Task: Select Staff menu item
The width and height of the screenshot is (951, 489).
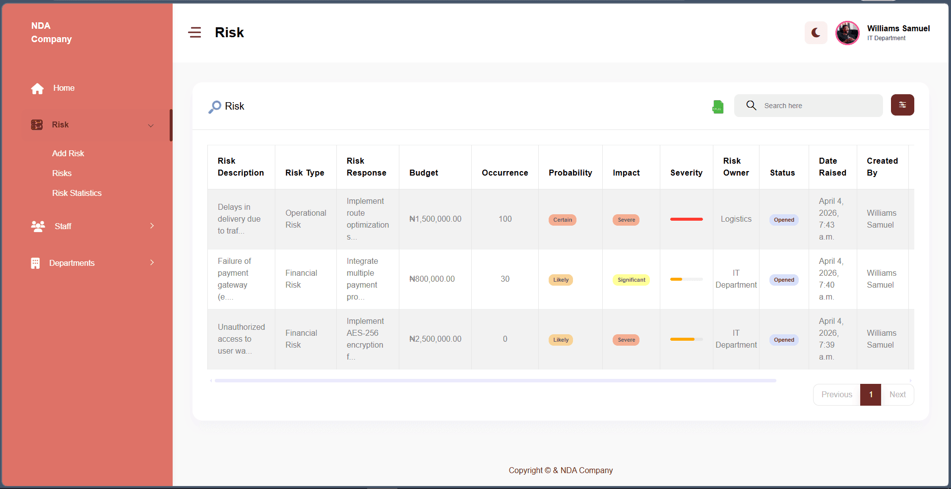Action: (x=63, y=226)
